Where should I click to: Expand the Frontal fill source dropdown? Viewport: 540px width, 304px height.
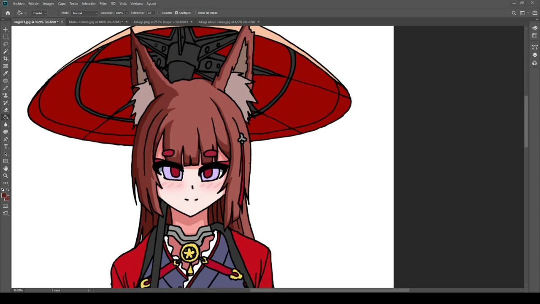pyautogui.click(x=39, y=13)
